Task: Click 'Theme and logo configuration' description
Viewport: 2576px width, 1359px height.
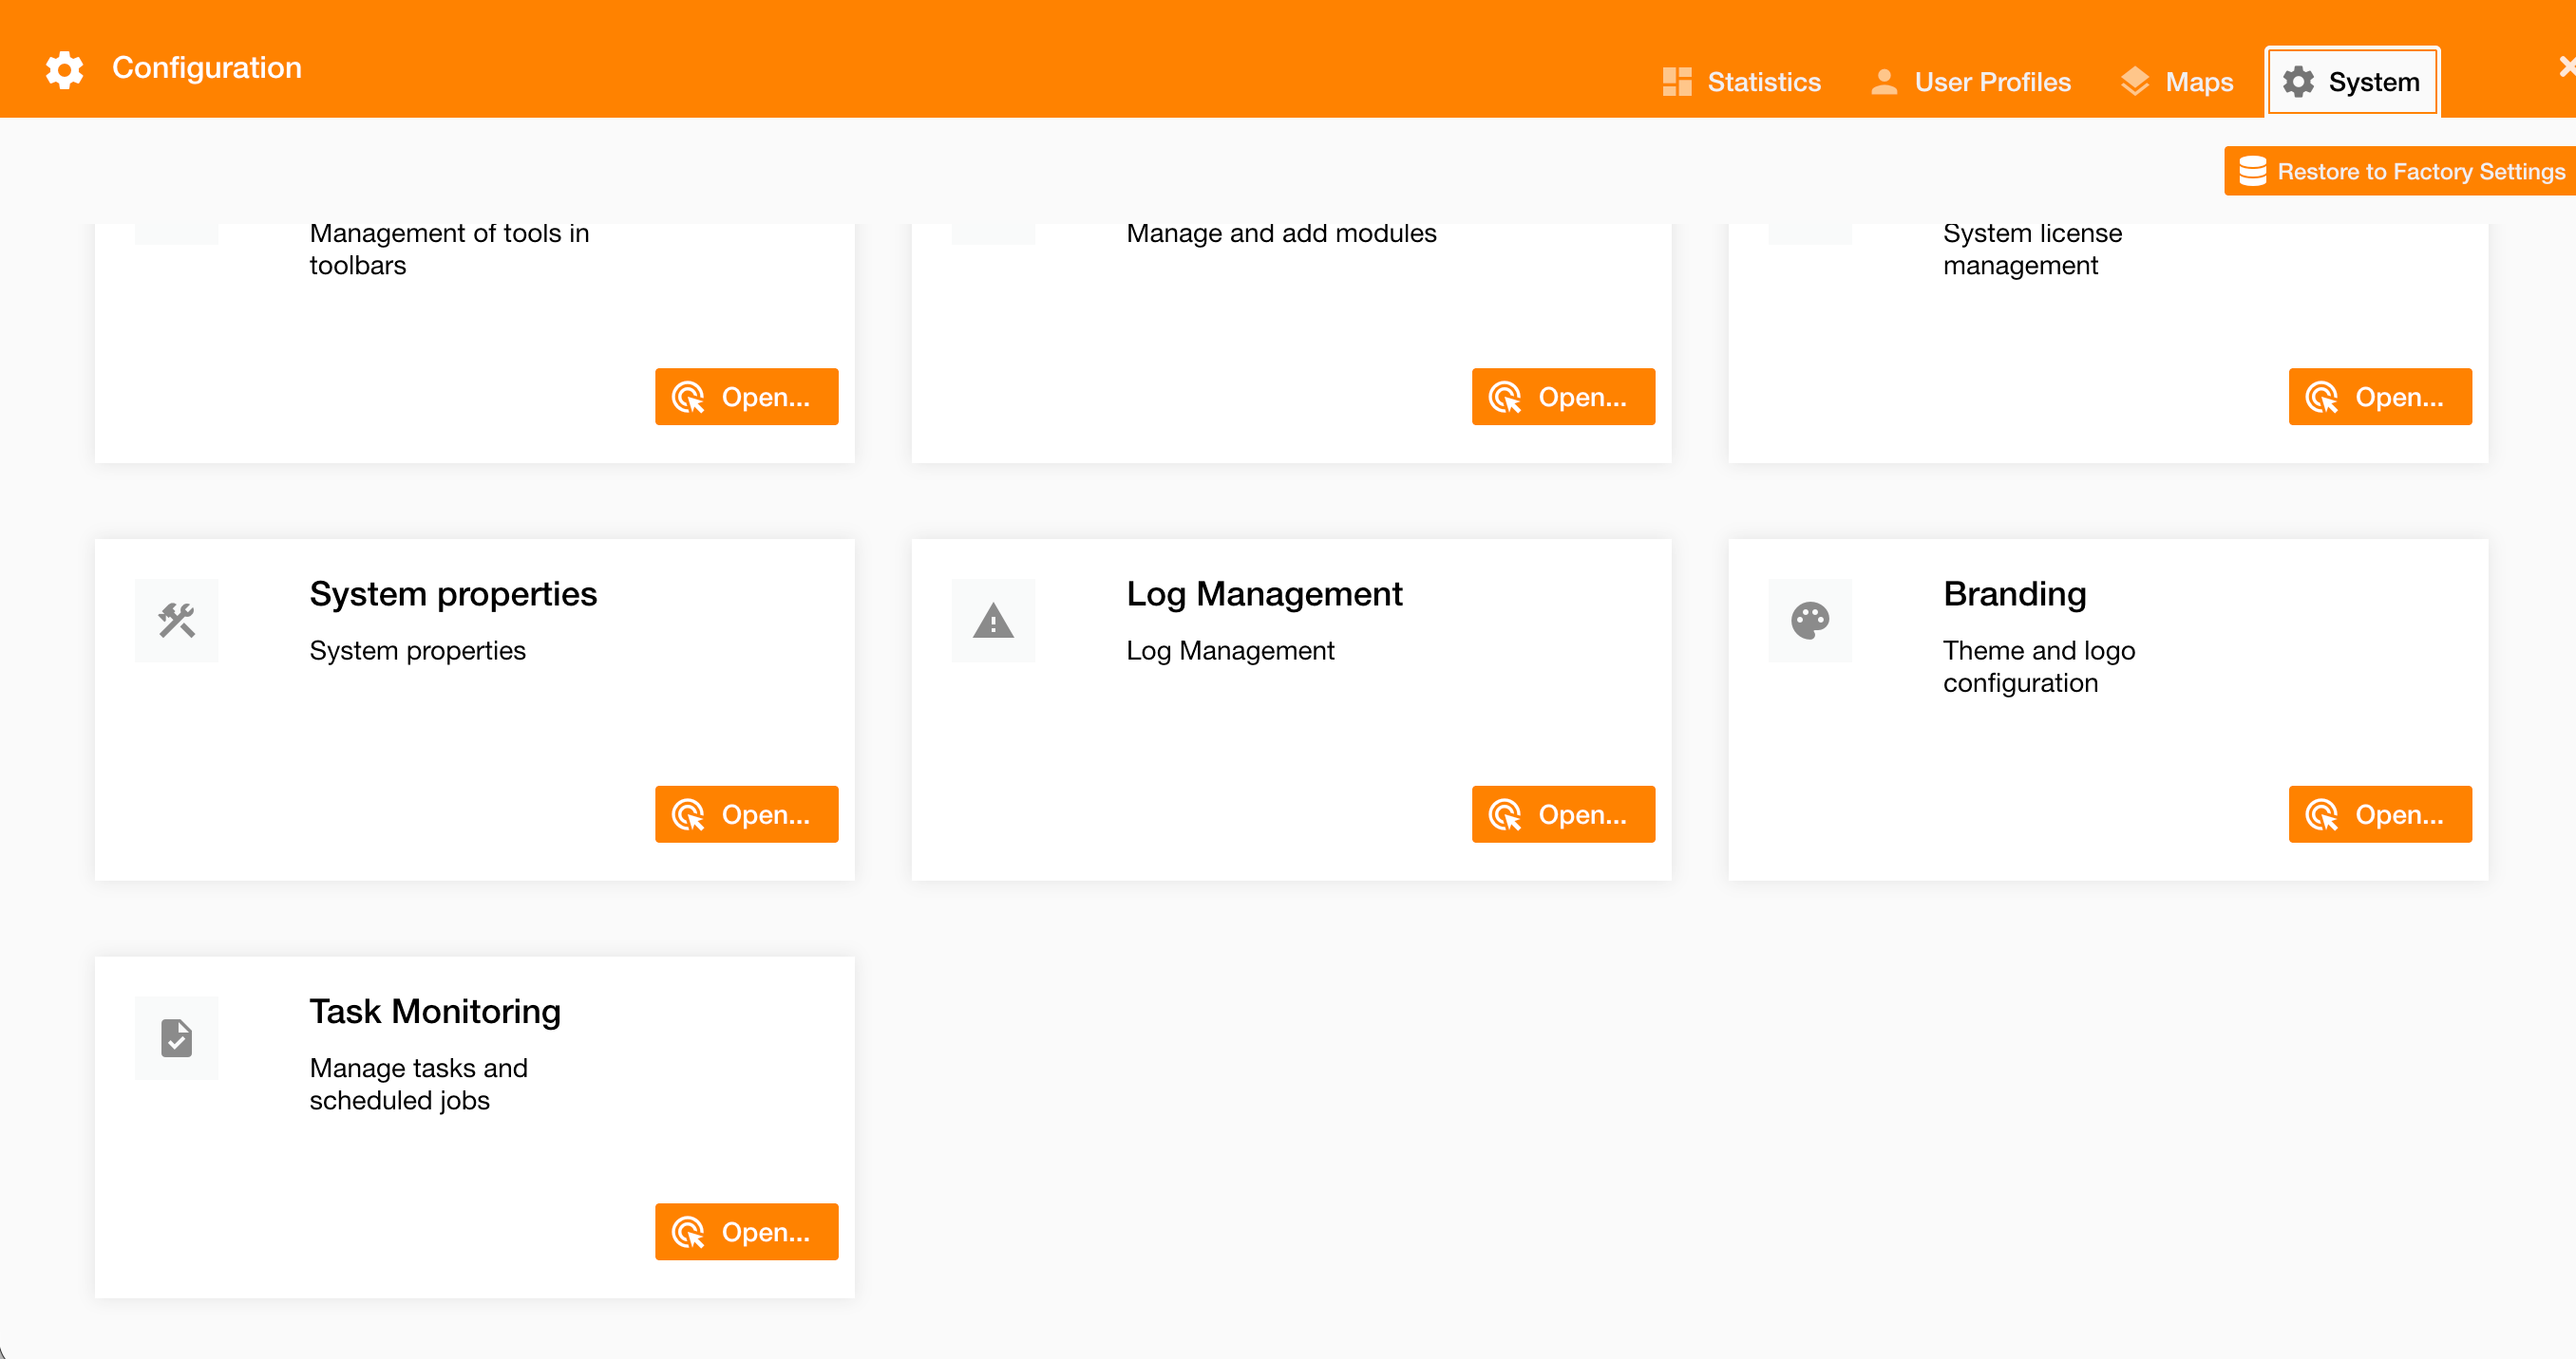Action: pyautogui.click(x=2039, y=666)
